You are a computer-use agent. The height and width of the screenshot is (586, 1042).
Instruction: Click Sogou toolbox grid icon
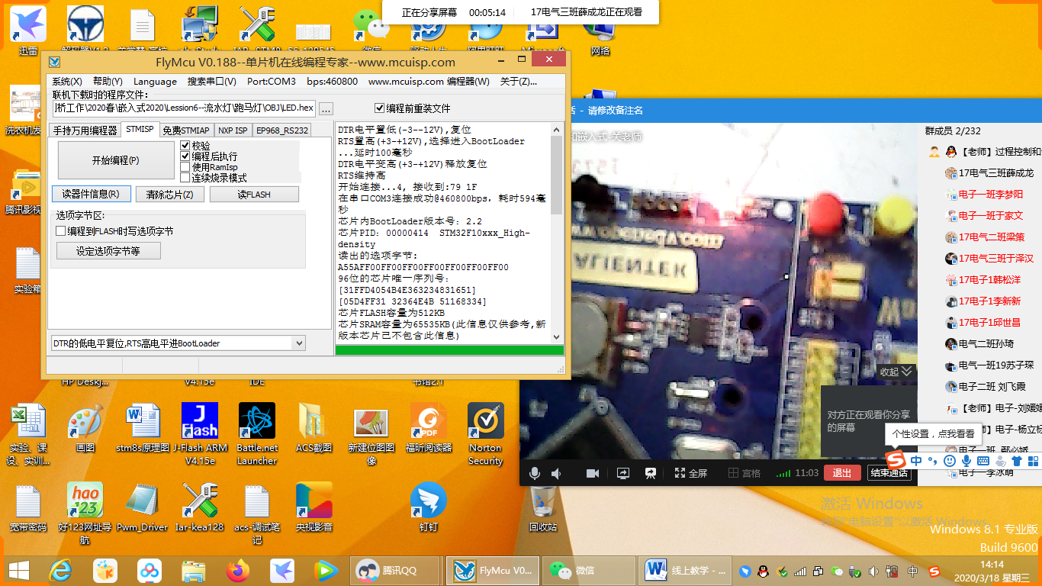(x=1033, y=461)
